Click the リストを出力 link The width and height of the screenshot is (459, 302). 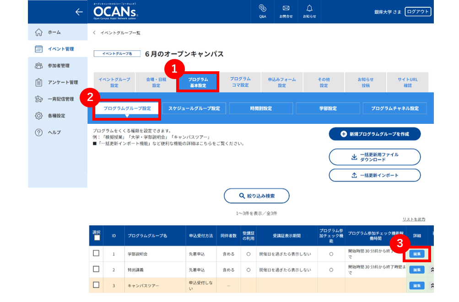(x=414, y=219)
